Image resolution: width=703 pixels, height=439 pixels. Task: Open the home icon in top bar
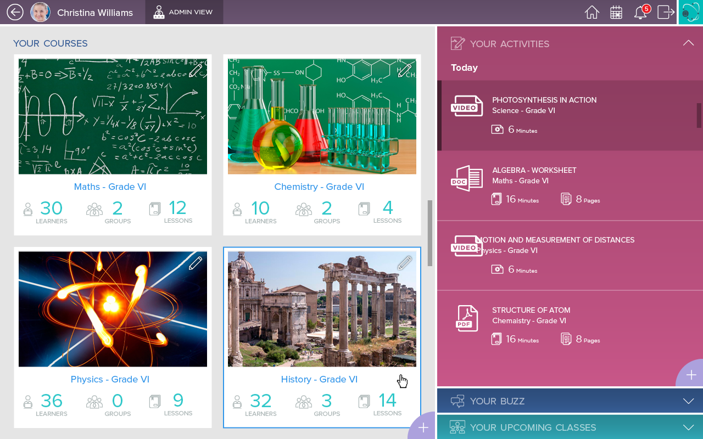592,12
